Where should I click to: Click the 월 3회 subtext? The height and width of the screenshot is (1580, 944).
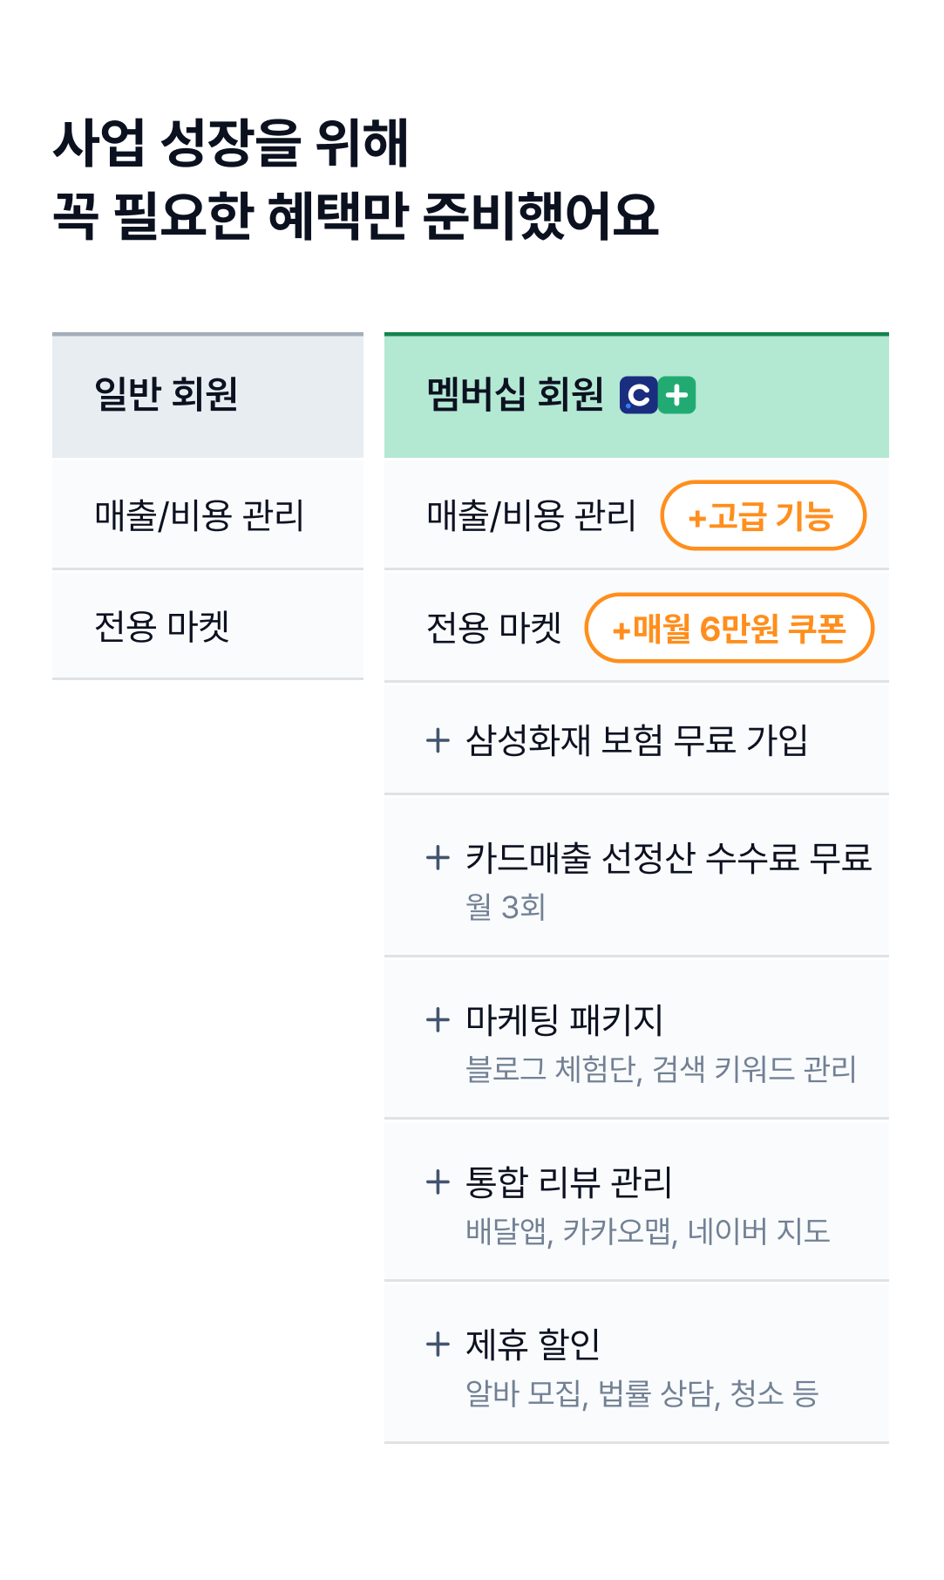pyautogui.click(x=506, y=907)
